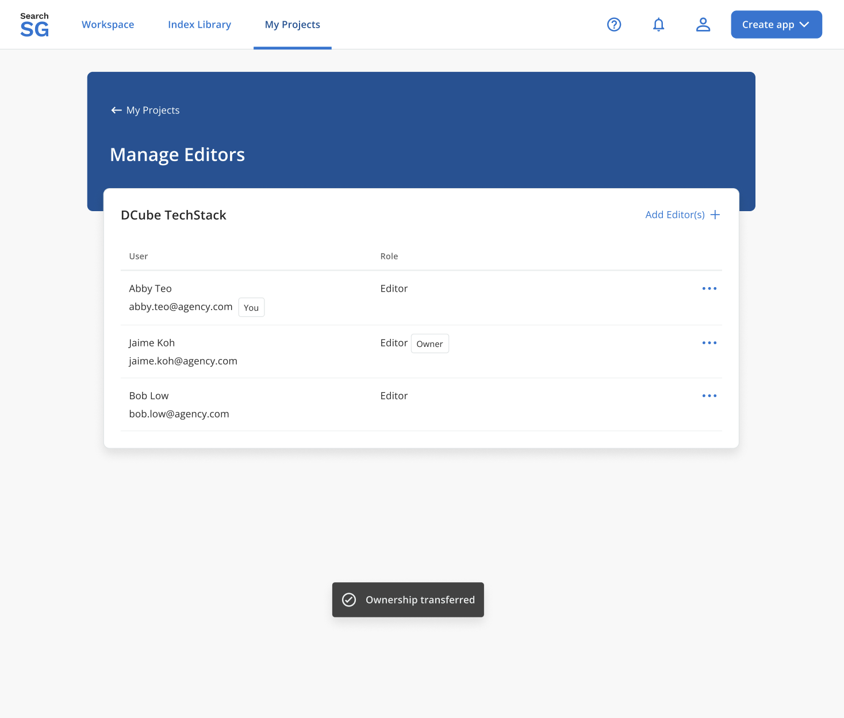Image resolution: width=844 pixels, height=718 pixels.
Task: Open options menu for Jaime Koh
Action: click(709, 342)
